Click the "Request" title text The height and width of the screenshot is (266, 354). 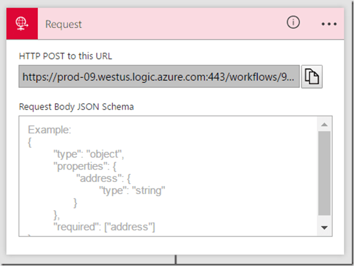(x=63, y=24)
